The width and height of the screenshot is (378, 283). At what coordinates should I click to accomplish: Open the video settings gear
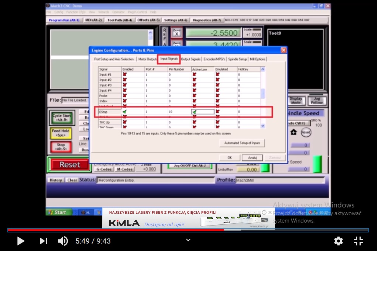[339, 241]
